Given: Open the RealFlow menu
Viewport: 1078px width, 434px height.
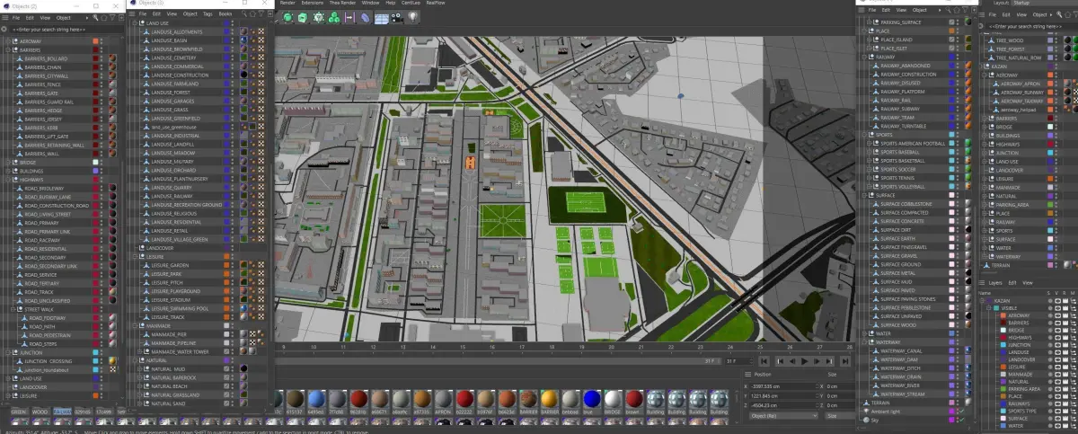Looking at the screenshot, I should pyautogui.click(x=436, y=3).
